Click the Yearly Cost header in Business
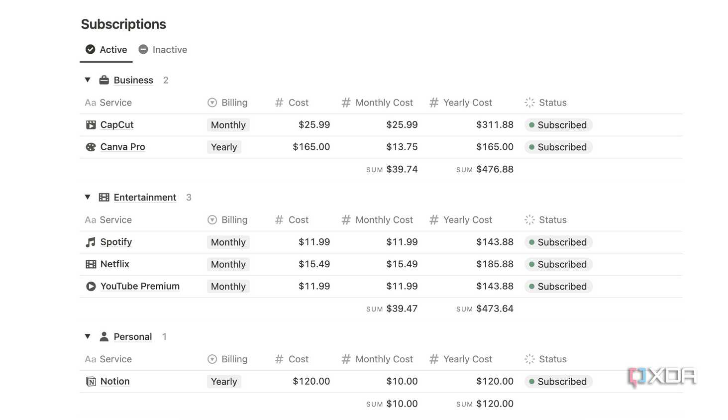 [x=461, y=103]
